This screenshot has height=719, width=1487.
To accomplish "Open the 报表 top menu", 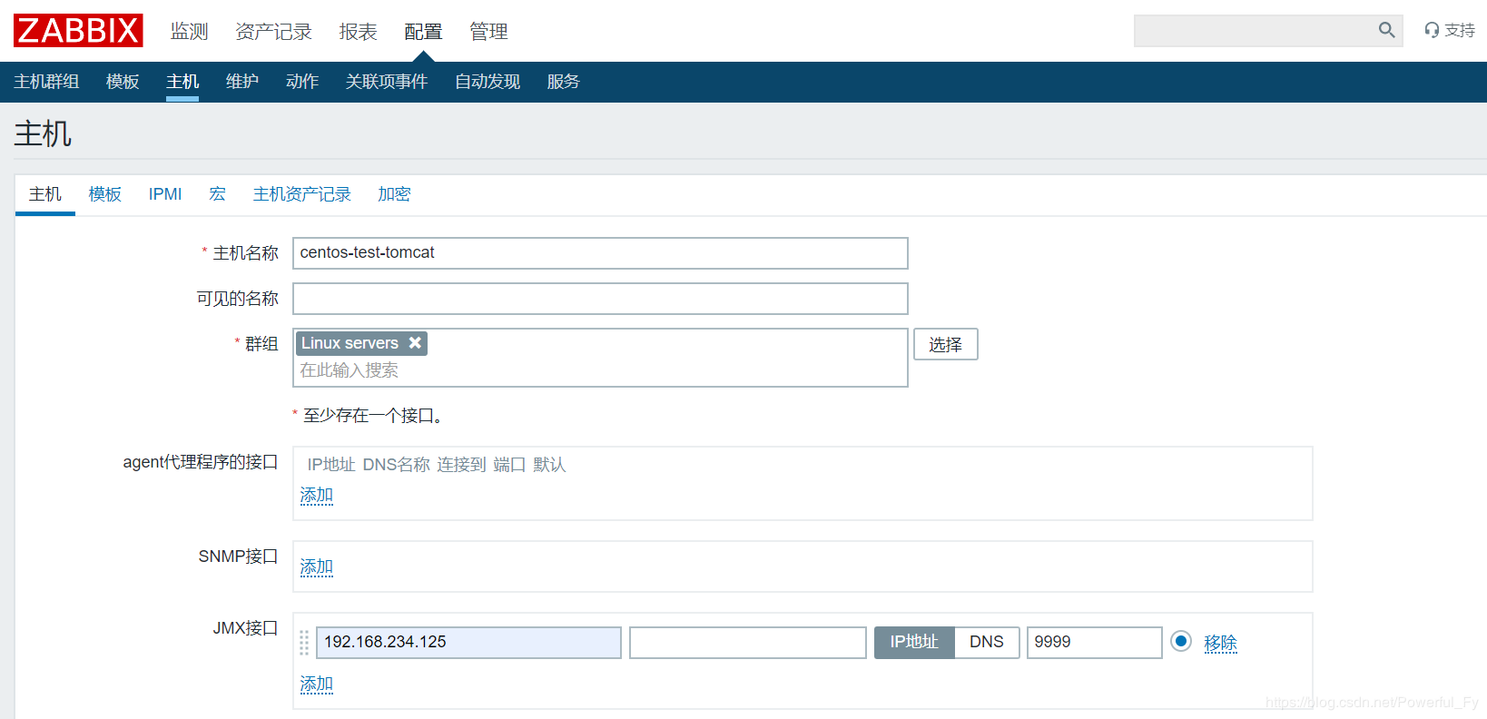I will point(358,31).
